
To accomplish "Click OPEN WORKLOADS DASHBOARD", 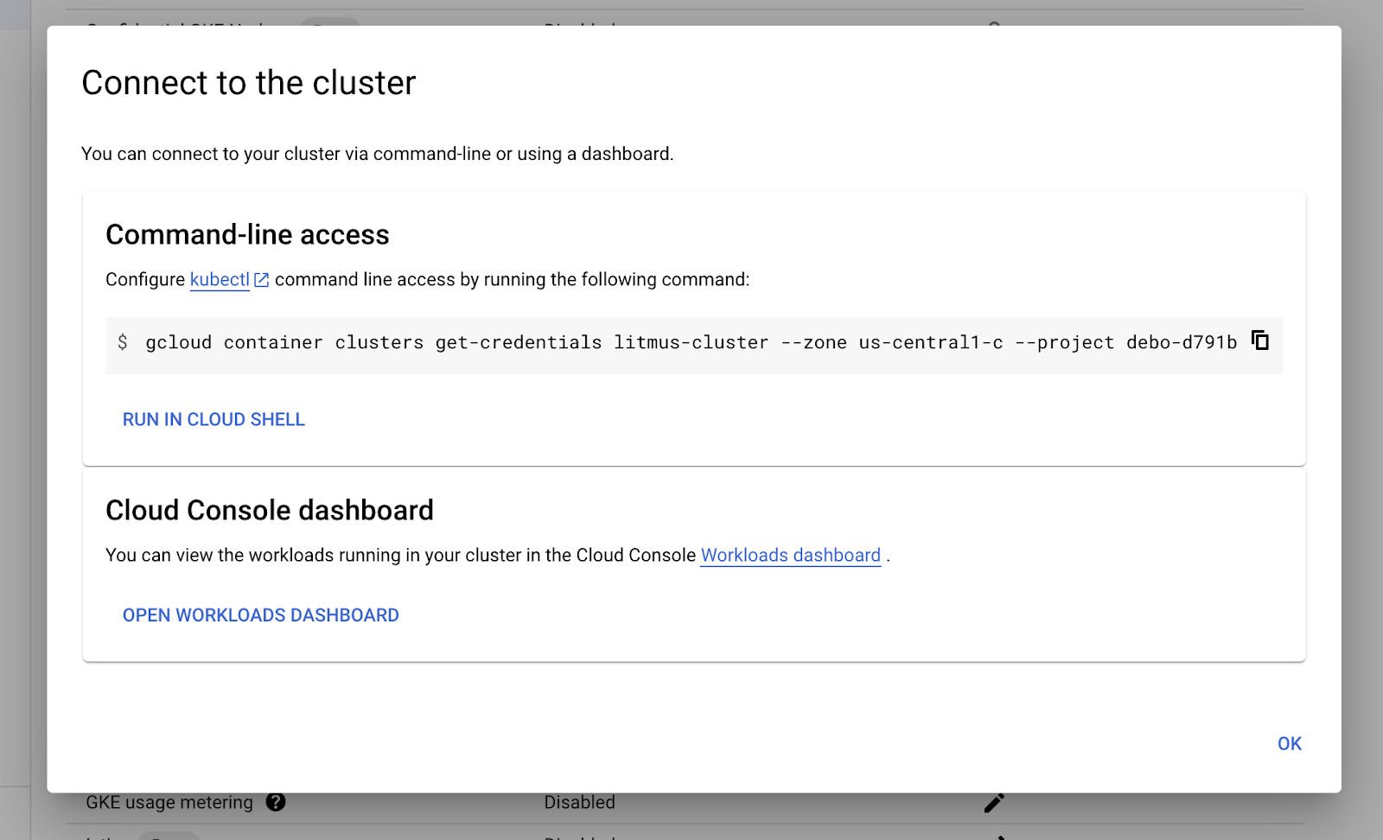I will (x=260, y=614).
